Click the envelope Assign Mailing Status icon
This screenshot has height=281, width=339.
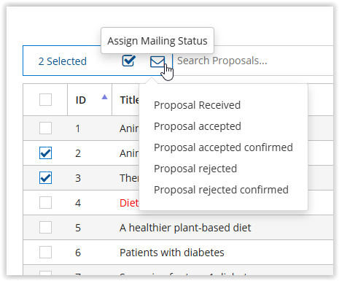157,61
